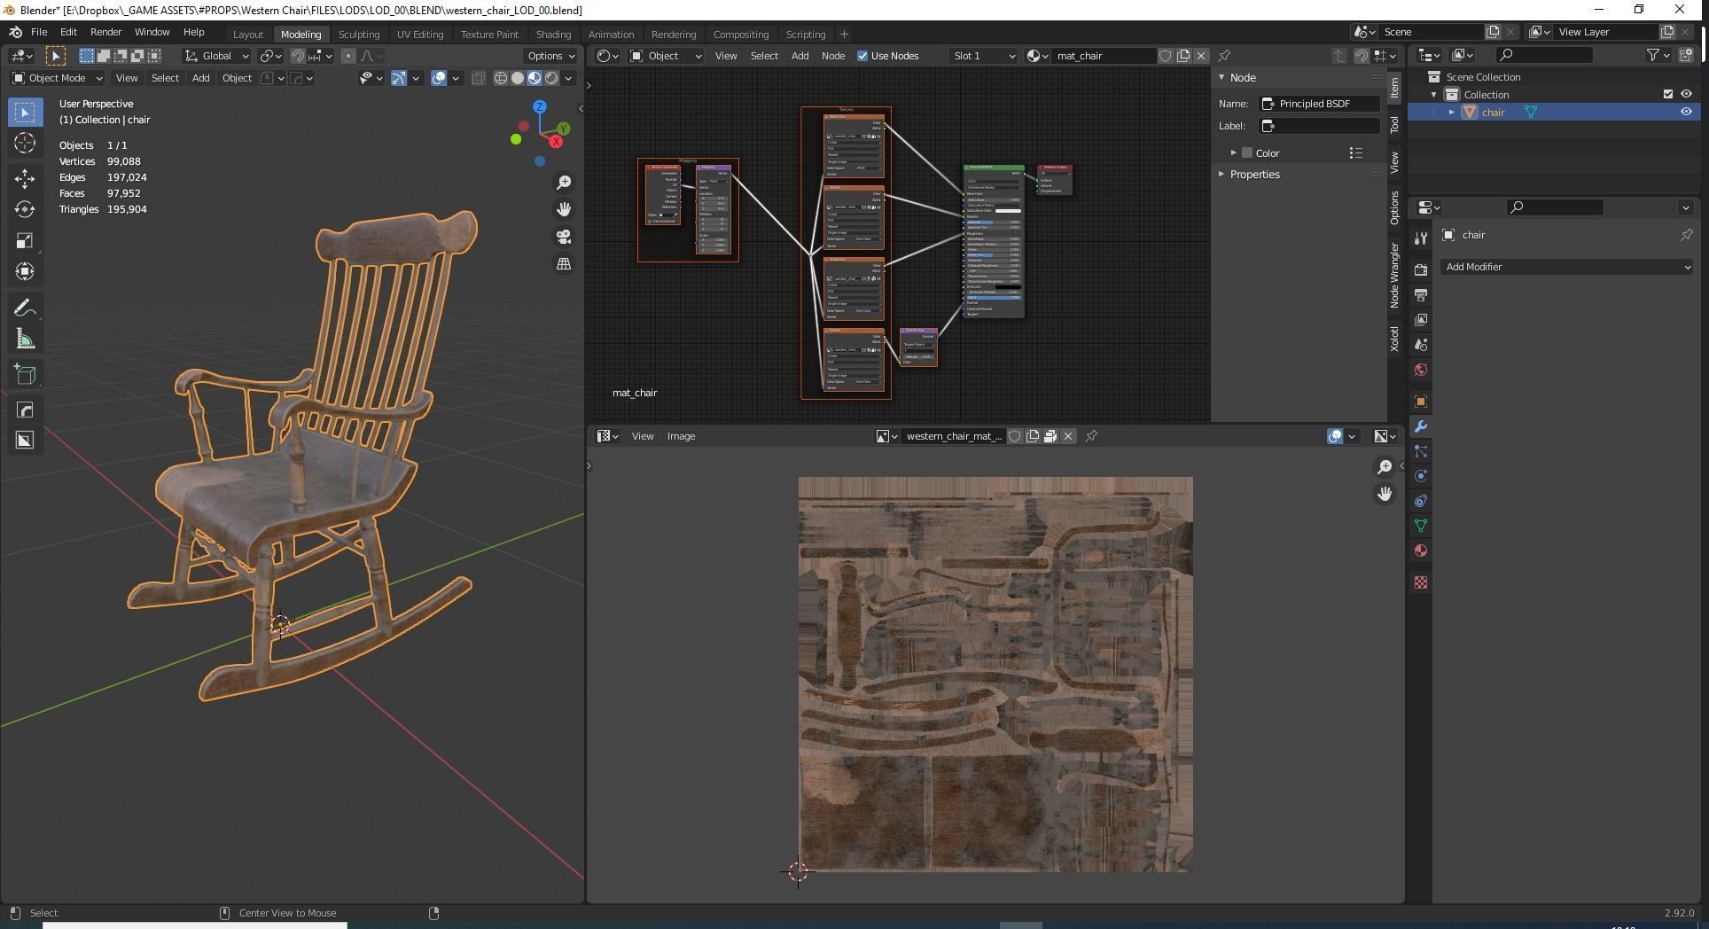Open the Render menu
1709x929 pixels.
coord(105,32)
